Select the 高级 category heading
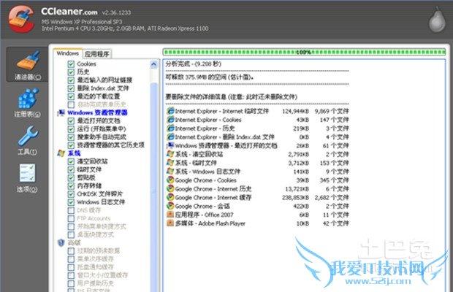This screenshot has height=292, width=453. [x=74, y=242]
